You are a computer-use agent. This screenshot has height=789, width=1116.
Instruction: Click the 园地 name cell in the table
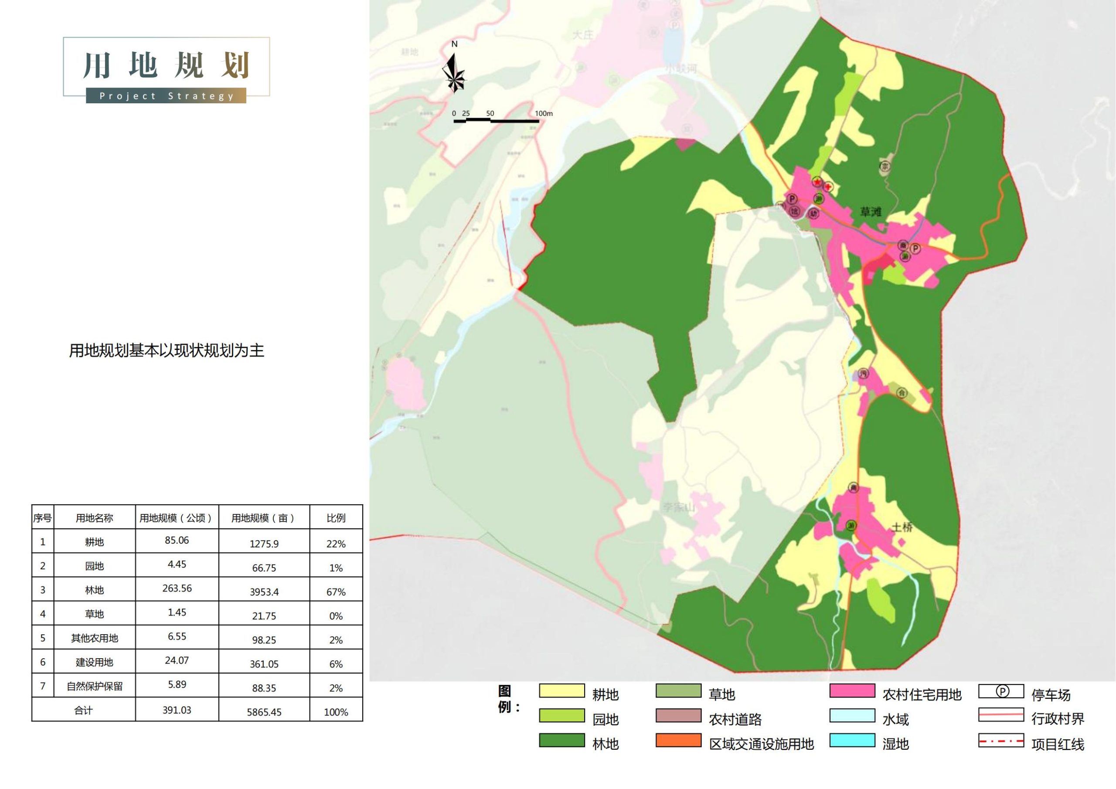(94, 566)
